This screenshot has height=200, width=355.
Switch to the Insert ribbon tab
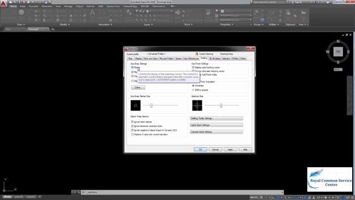(x=22, y=6)
